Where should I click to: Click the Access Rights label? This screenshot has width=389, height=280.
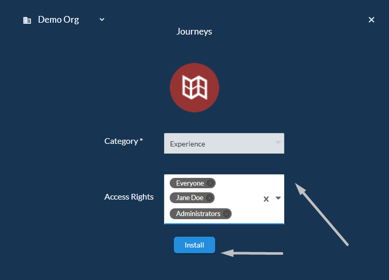[x=129, y=196]
